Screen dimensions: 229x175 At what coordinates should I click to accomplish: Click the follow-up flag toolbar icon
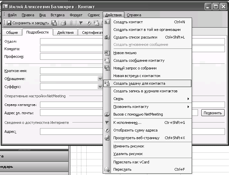pyautogui.click(x=81, y=23)
